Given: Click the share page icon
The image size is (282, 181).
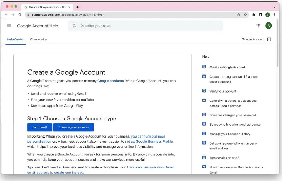Looking at the screenshot, I should tap(239, 15).
